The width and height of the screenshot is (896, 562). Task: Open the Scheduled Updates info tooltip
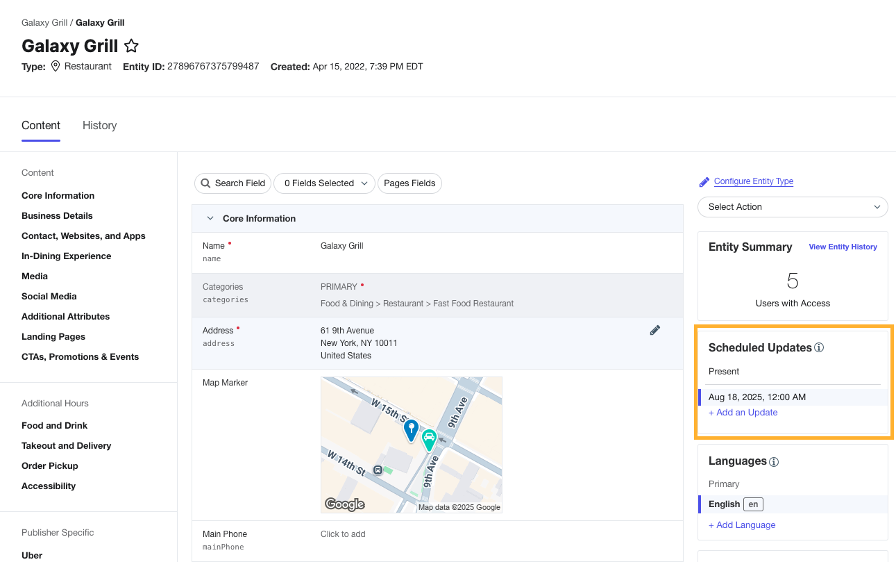819,347
